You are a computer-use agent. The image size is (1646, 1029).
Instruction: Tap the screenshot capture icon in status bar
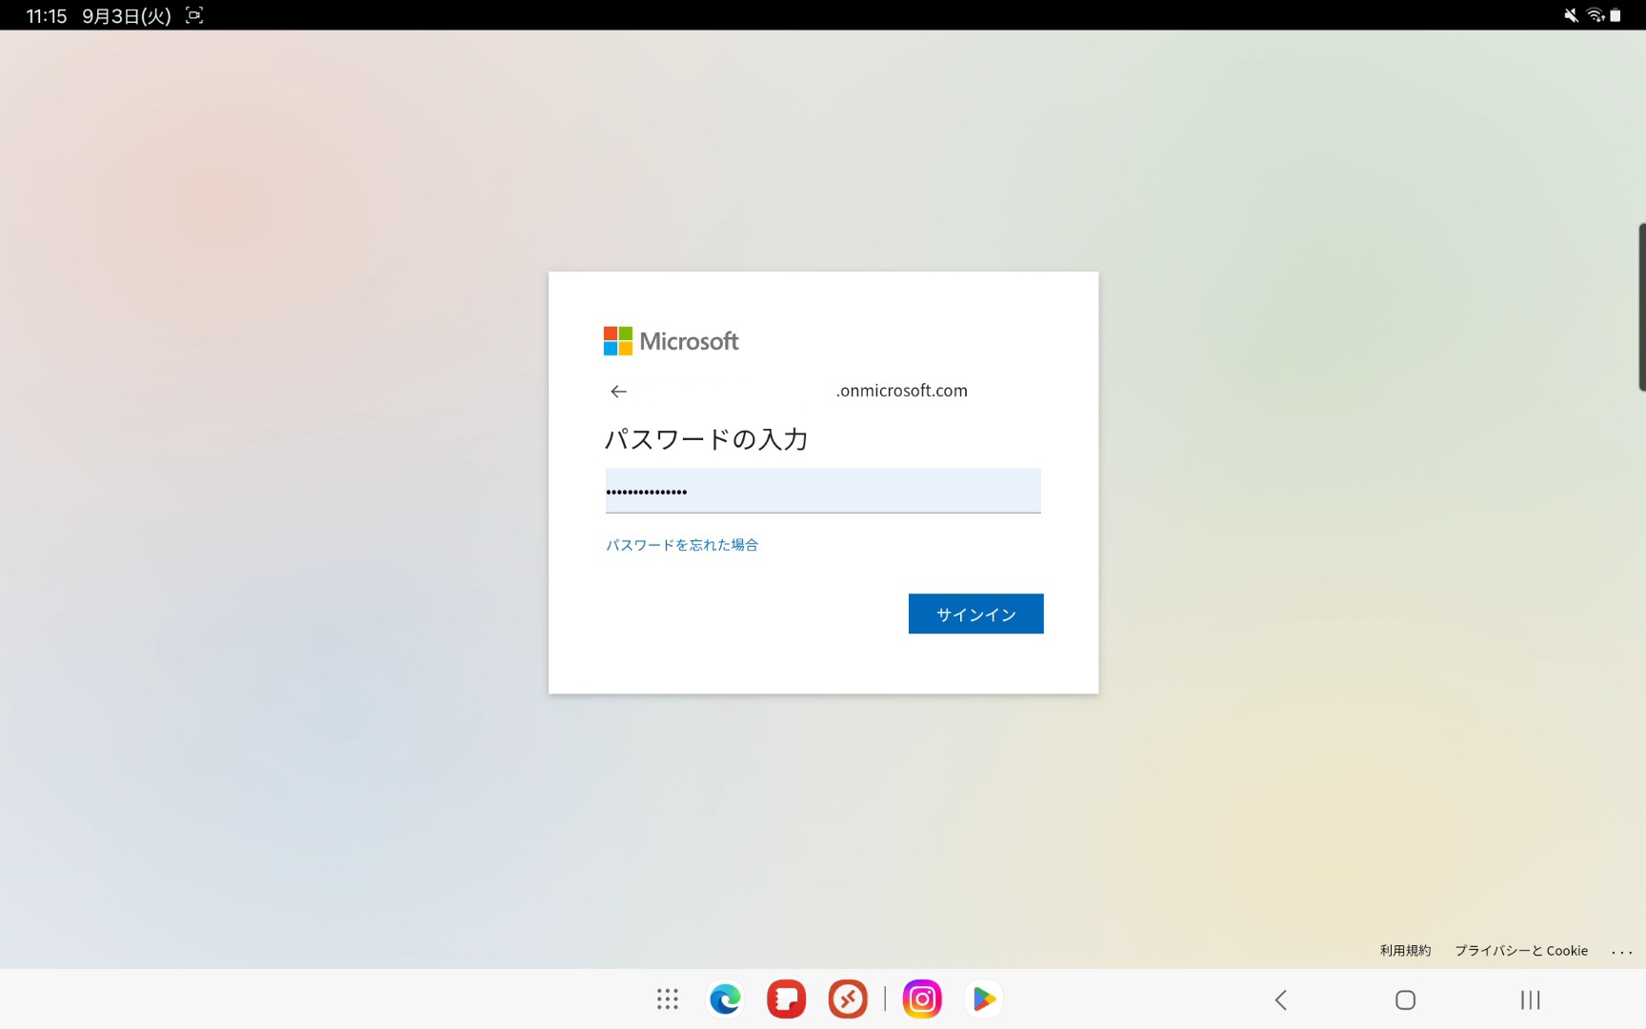pos(194,15)
